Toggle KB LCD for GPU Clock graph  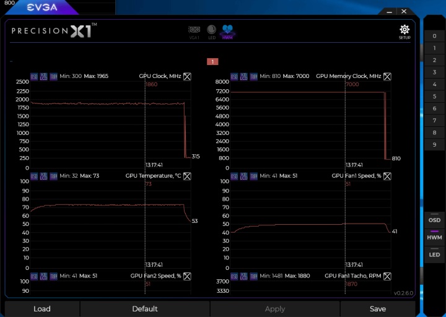[43, 77]
